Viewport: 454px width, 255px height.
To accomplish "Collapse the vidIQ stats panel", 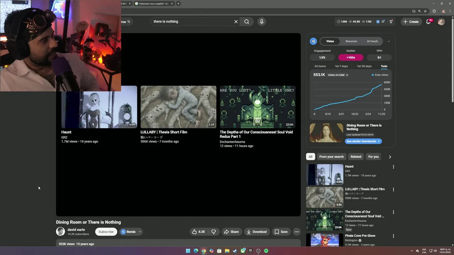I will pyautogui.click(x=389, y=41).
